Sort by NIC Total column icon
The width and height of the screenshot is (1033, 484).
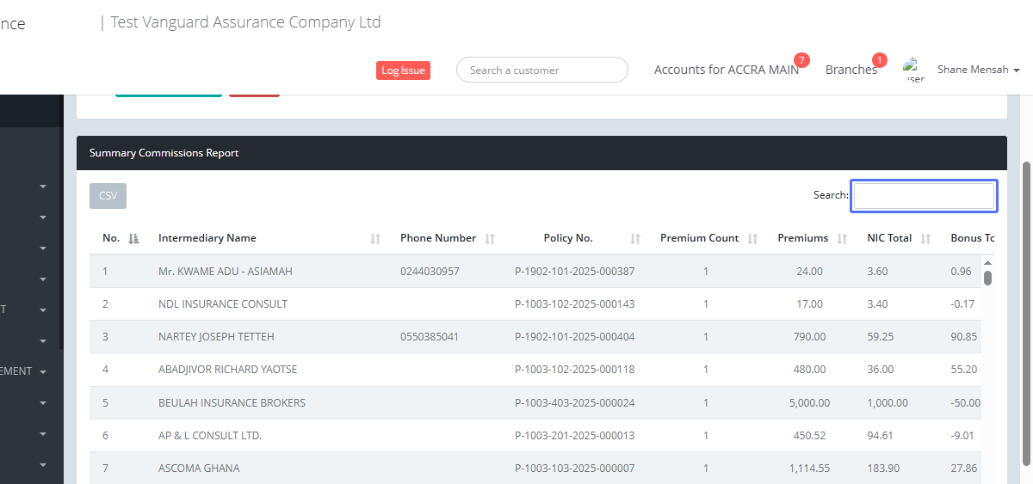926,239
